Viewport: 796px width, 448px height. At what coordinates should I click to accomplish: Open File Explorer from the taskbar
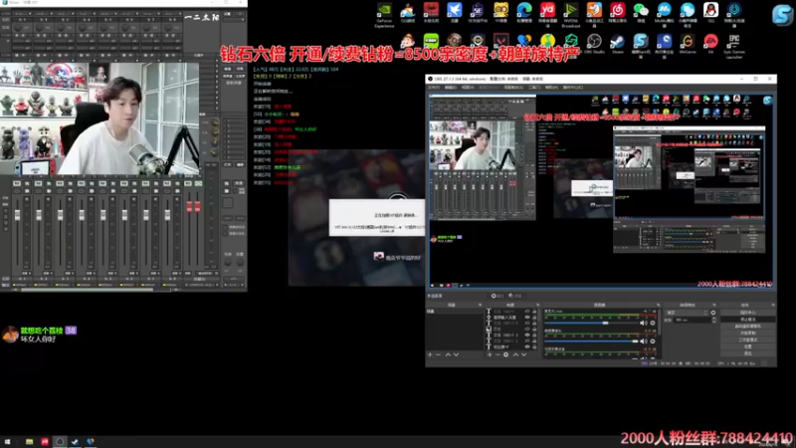tap(29, 442)
